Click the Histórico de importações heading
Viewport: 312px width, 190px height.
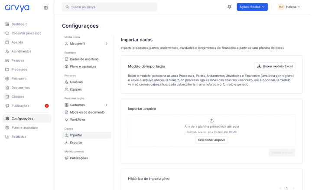[x=149, y=179]
